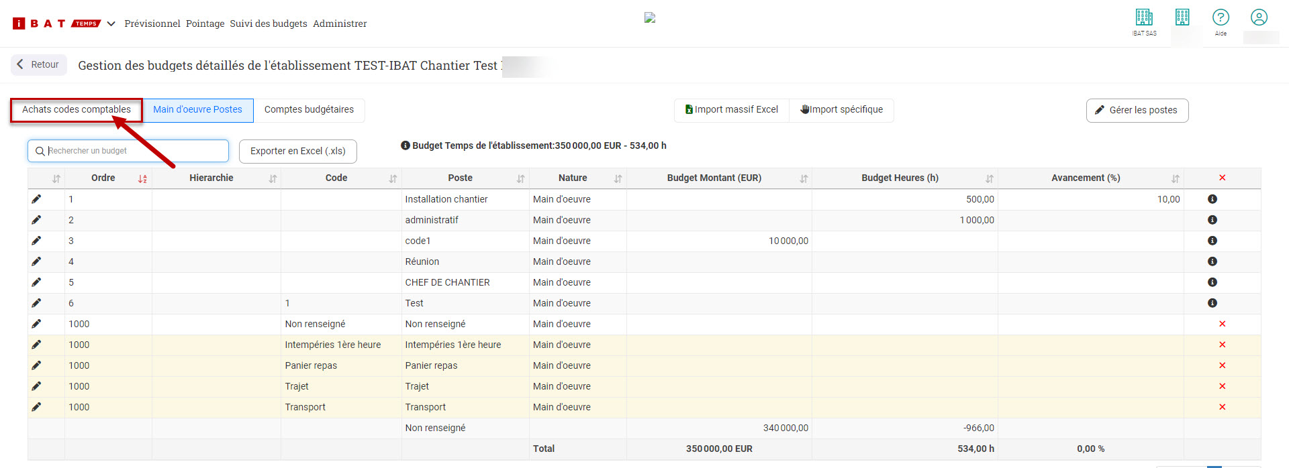This screenshot has width=1289, height=468.
Task: Click the red X in the table header
Action: coord(1222,178)
